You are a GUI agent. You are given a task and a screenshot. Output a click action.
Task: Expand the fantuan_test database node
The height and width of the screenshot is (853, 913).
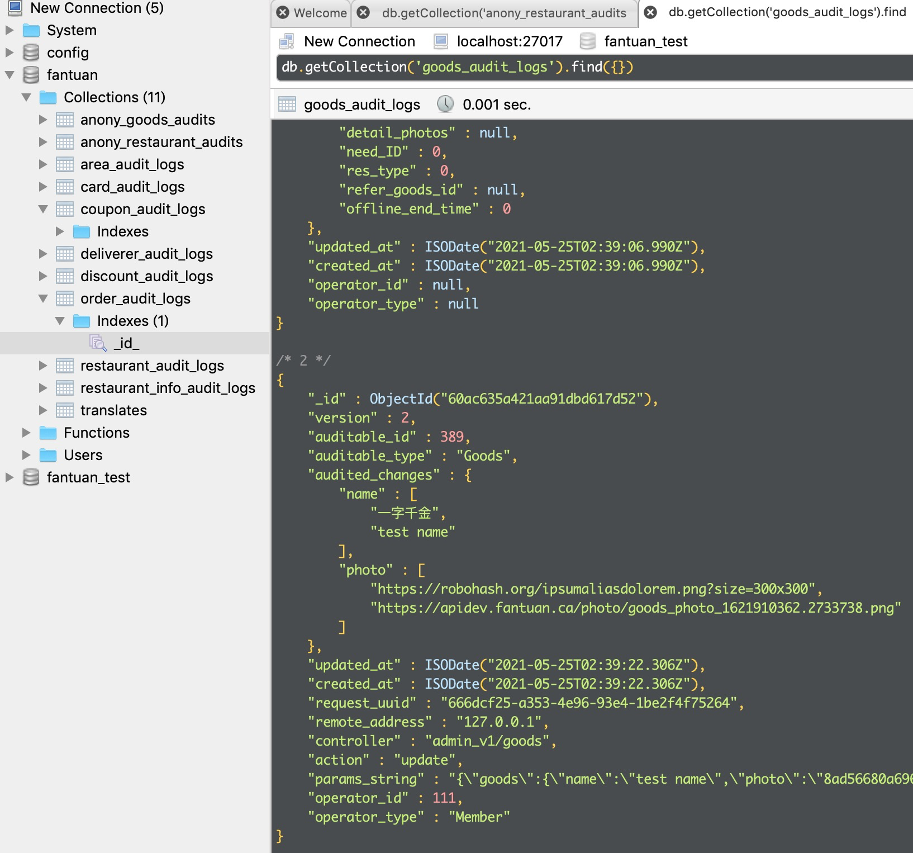pos(9,477)
